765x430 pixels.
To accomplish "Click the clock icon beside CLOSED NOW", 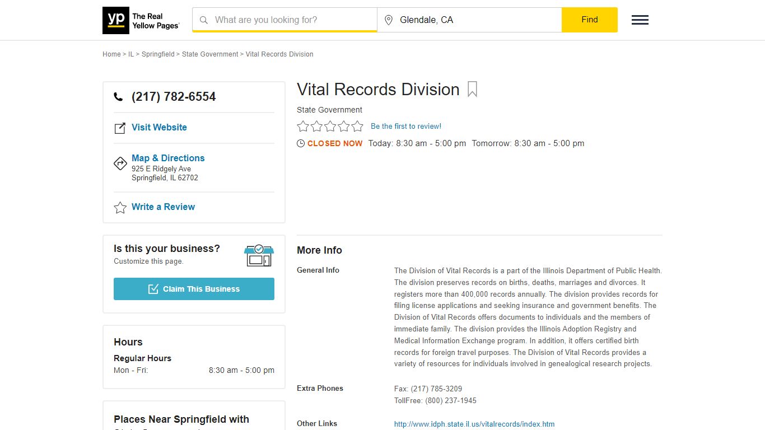I will tap(301, 143).
